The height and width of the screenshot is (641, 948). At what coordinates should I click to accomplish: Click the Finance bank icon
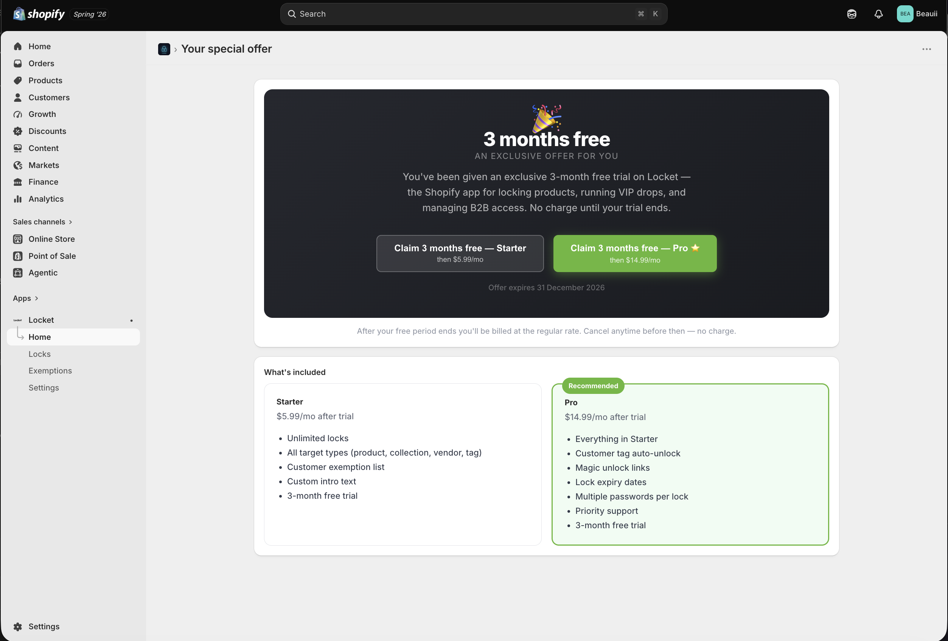[17, 182]
